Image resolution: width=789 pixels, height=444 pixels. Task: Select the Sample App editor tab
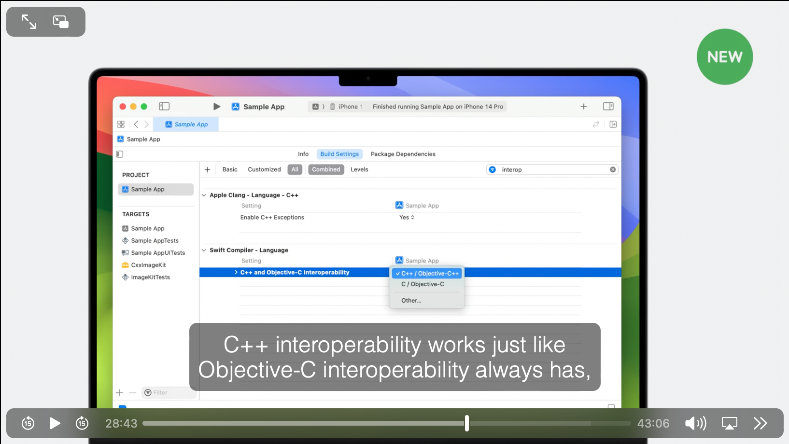click(186, 124)
